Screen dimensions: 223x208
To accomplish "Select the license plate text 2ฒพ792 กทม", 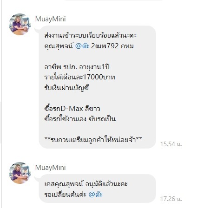I will coord(112,46).
